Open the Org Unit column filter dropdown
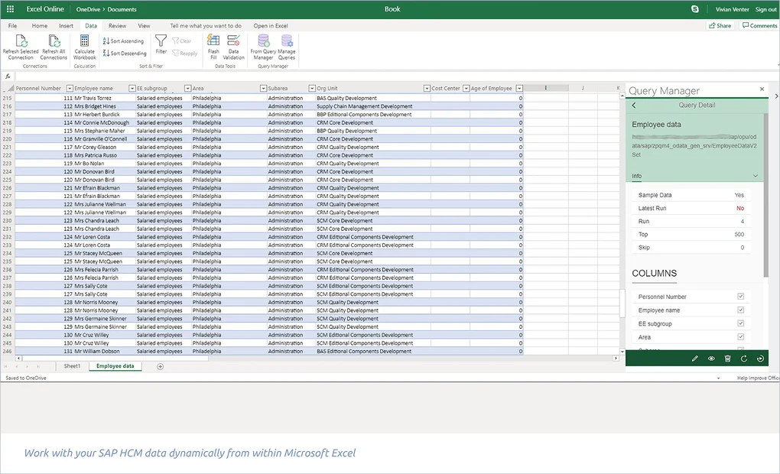Image resolution: width=780 pixels, height=474 pixels. [x=426, y=89]
